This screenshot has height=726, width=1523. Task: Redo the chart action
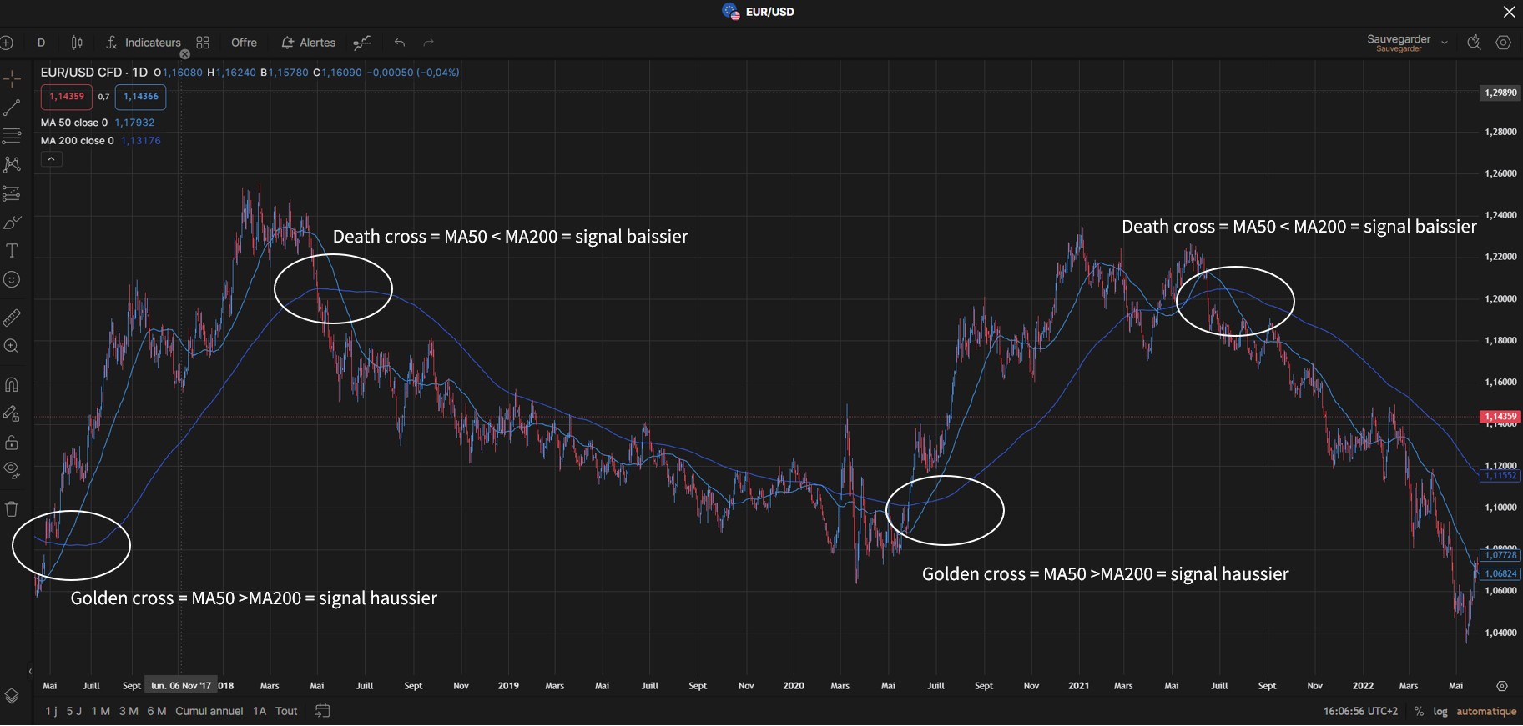[429, 43]
